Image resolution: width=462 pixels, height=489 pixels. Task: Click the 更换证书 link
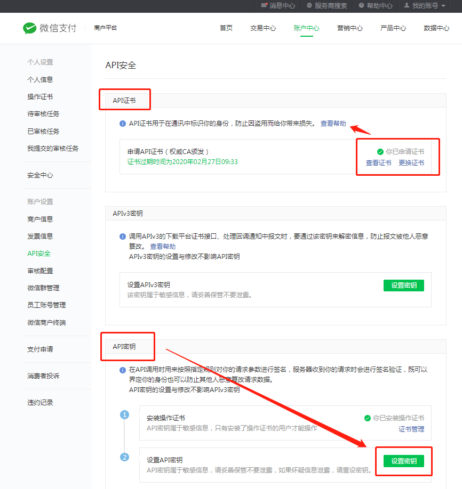(x=411, y=163)
